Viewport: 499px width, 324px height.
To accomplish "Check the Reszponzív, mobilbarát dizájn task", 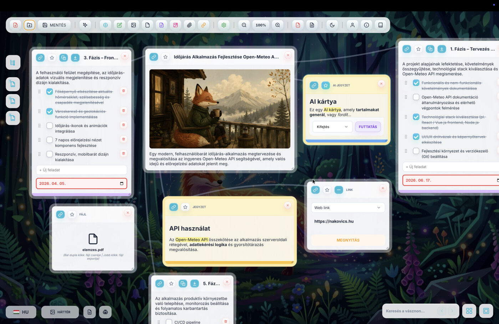I will click(50, 154).
